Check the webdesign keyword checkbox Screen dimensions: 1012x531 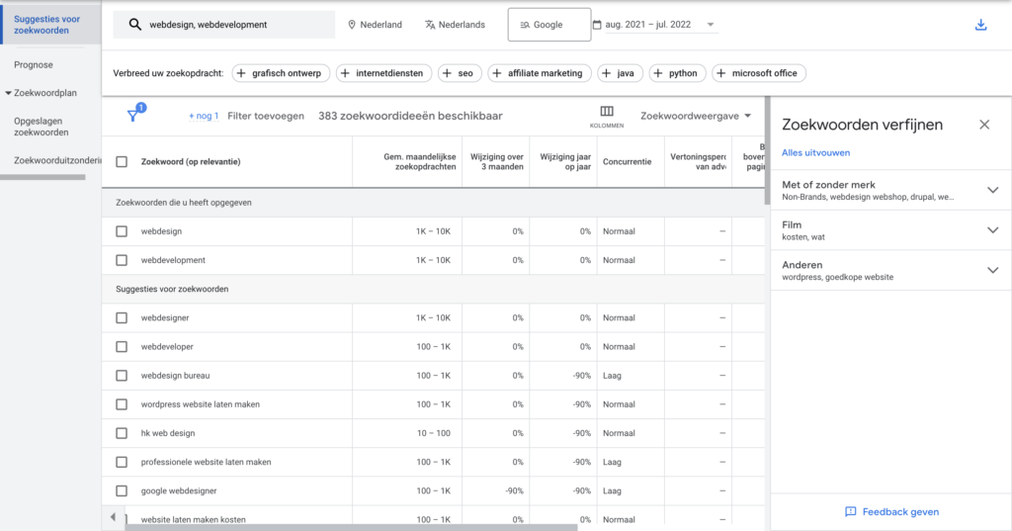pyautogui.click(x=122, y=231)
